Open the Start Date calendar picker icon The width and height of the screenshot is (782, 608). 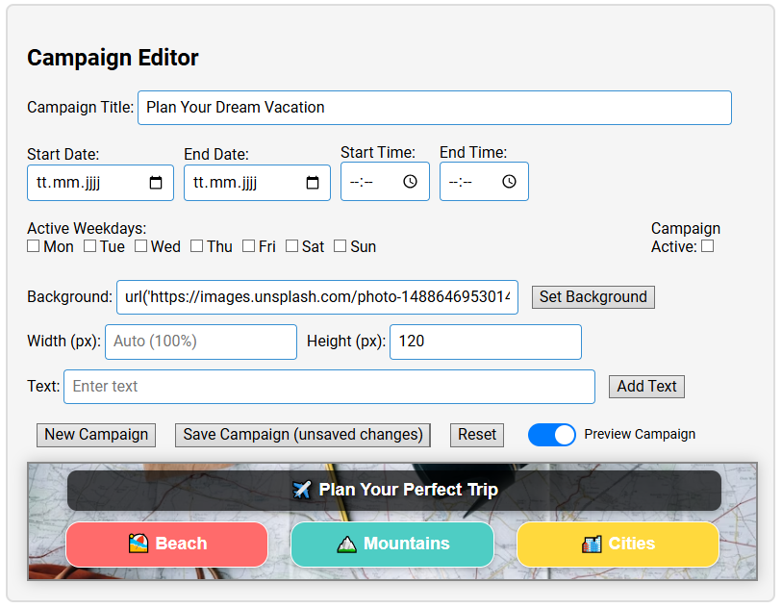click(x=156, y=183)
